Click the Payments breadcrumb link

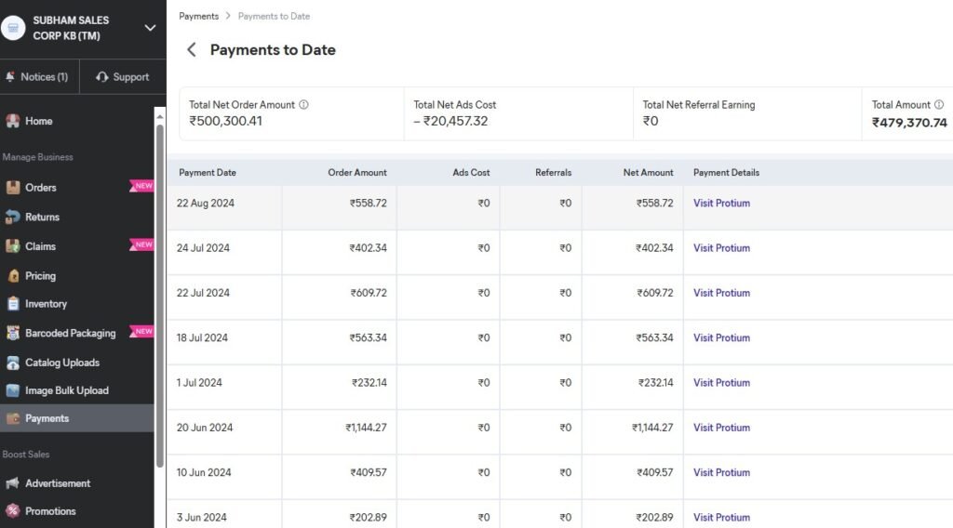pyautogui.click(x=198, y=17)
